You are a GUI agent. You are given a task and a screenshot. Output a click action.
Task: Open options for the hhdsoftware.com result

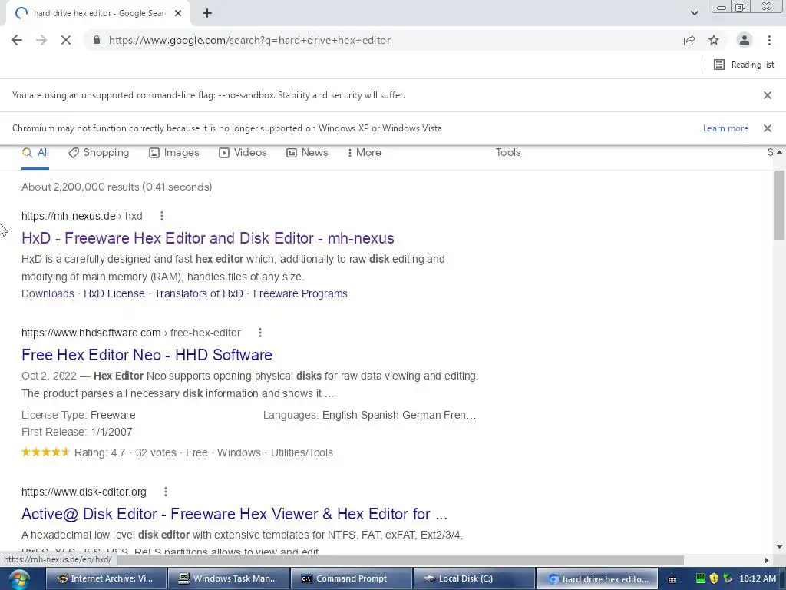point(259,333)
